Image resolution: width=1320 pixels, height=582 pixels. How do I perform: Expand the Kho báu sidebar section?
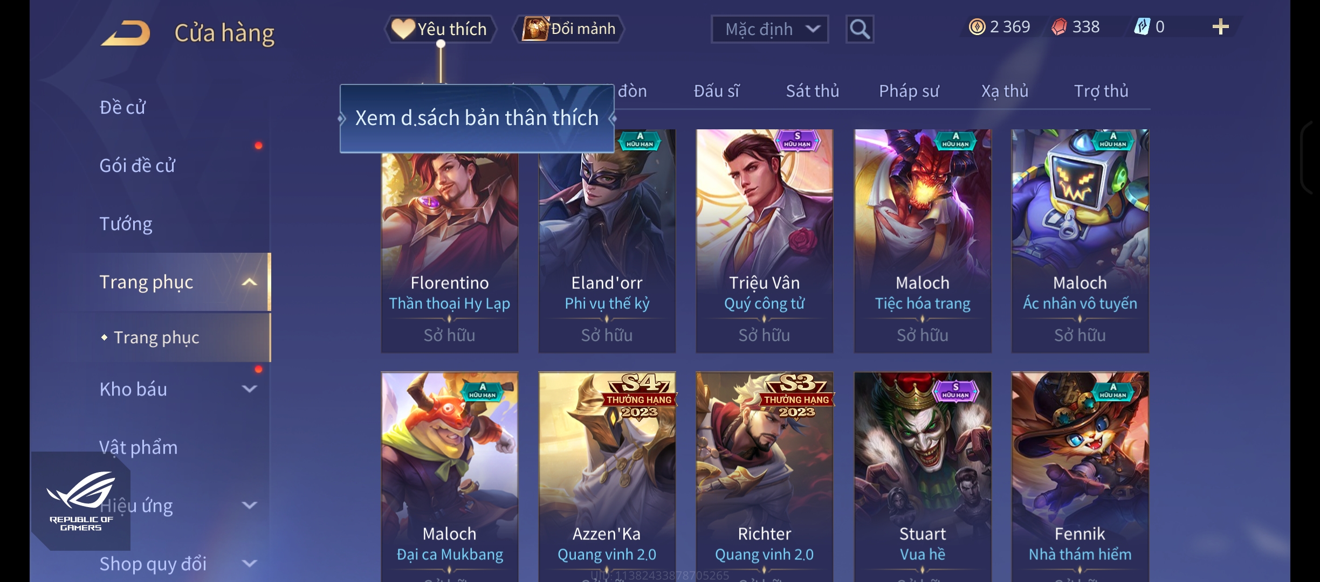click(x=249, y=389)
